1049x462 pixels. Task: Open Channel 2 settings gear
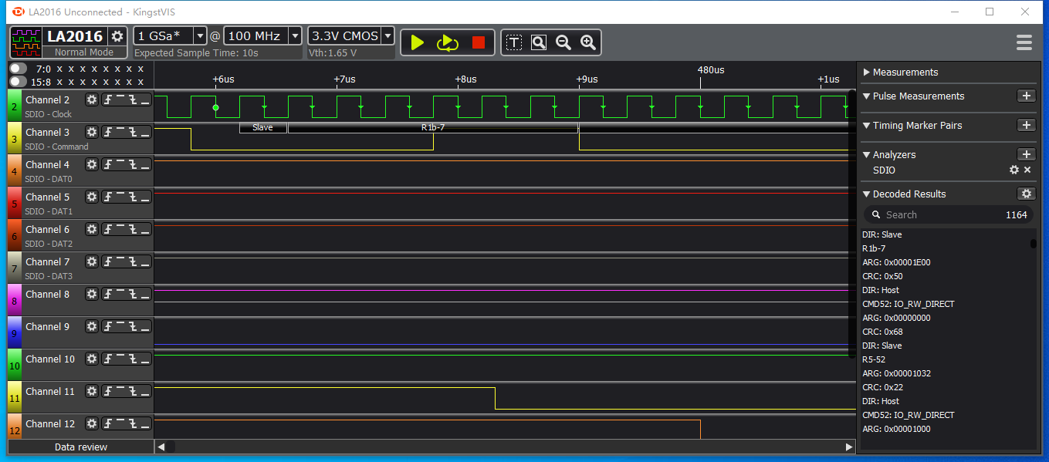[92, 99]
